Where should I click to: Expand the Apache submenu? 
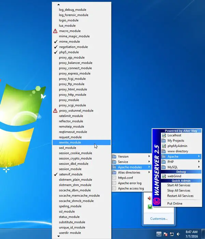click(x=181, y=156)
